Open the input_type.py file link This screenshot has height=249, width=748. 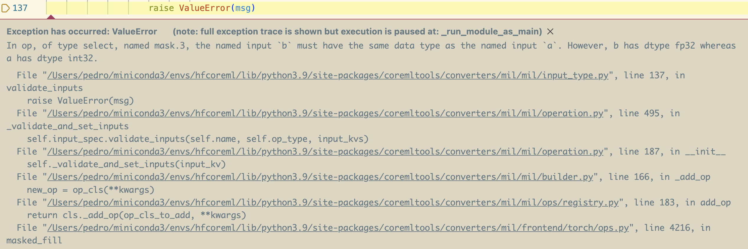pos(328,75)
